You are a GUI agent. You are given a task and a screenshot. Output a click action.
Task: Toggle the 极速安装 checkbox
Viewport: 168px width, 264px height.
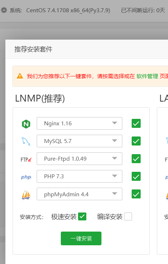click(82, 216)
